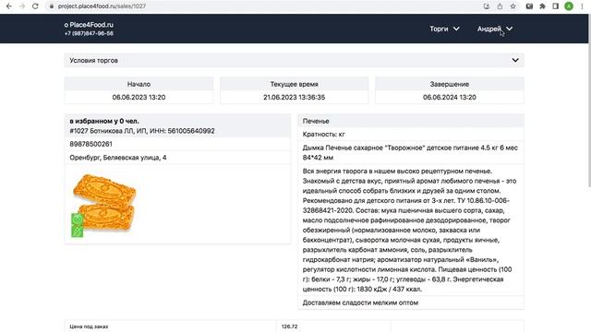
Task: Click the product description paragraph
Action: [410, 230]
